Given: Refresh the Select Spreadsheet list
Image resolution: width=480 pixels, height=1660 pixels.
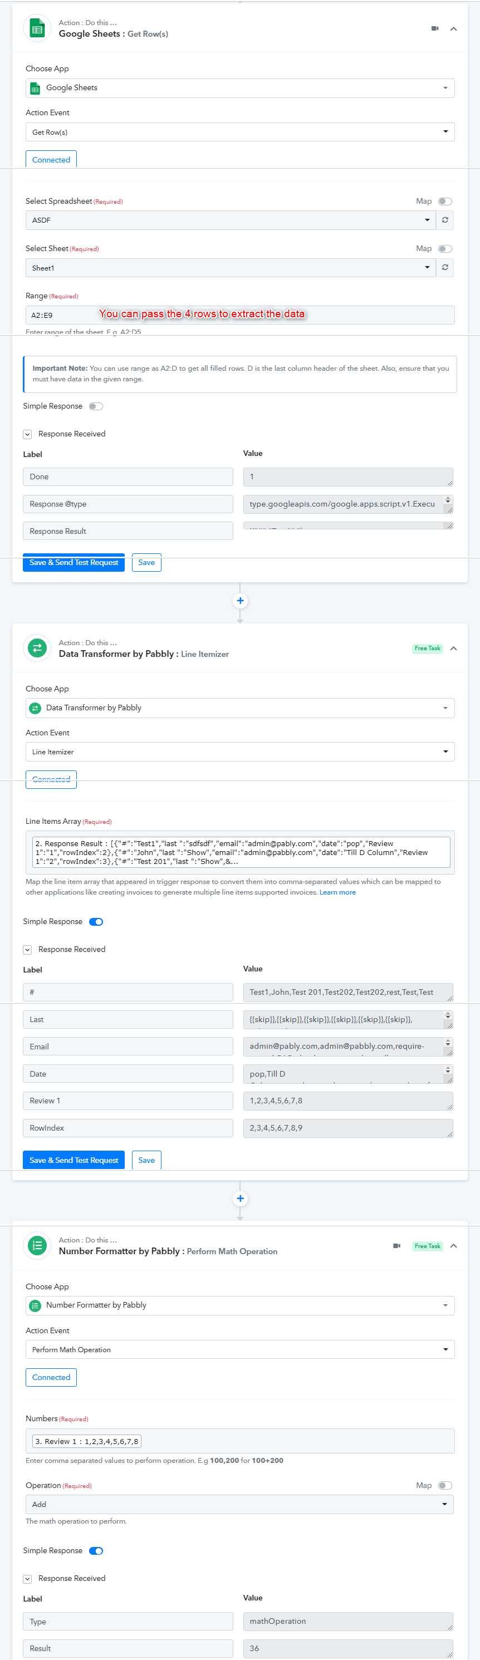Looking at the screenshot, I should (x=444, y=220).
